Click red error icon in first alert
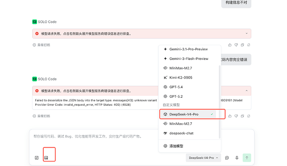 (x=37, y=34)
